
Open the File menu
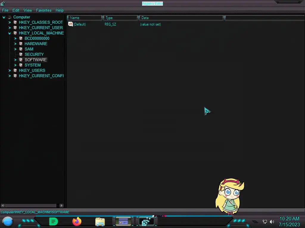5,10
